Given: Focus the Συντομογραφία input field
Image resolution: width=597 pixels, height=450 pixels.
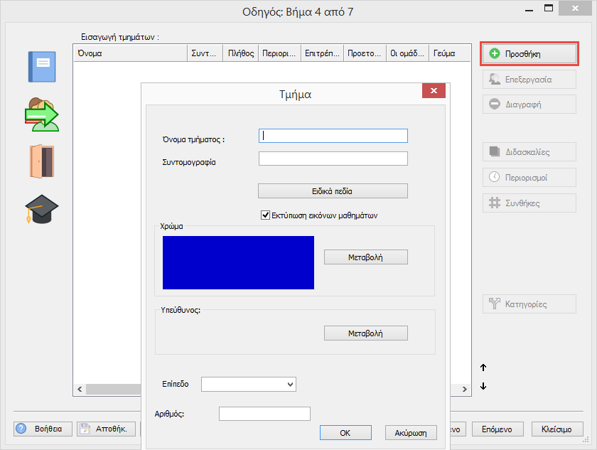Looking at the screenshot, I should coord(333,159).
